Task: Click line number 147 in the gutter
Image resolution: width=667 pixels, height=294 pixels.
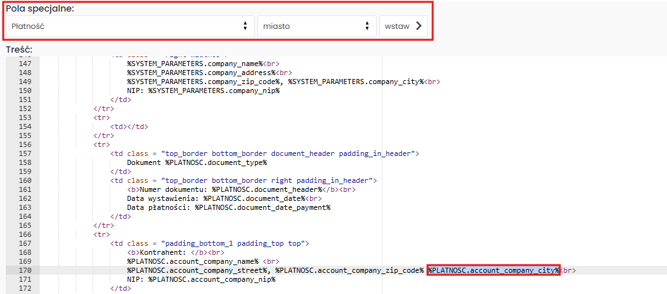Action: point(25,64)
